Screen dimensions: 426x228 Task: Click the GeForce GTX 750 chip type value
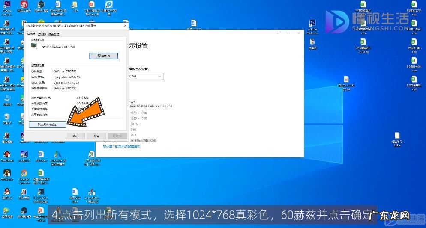point(65,71)
